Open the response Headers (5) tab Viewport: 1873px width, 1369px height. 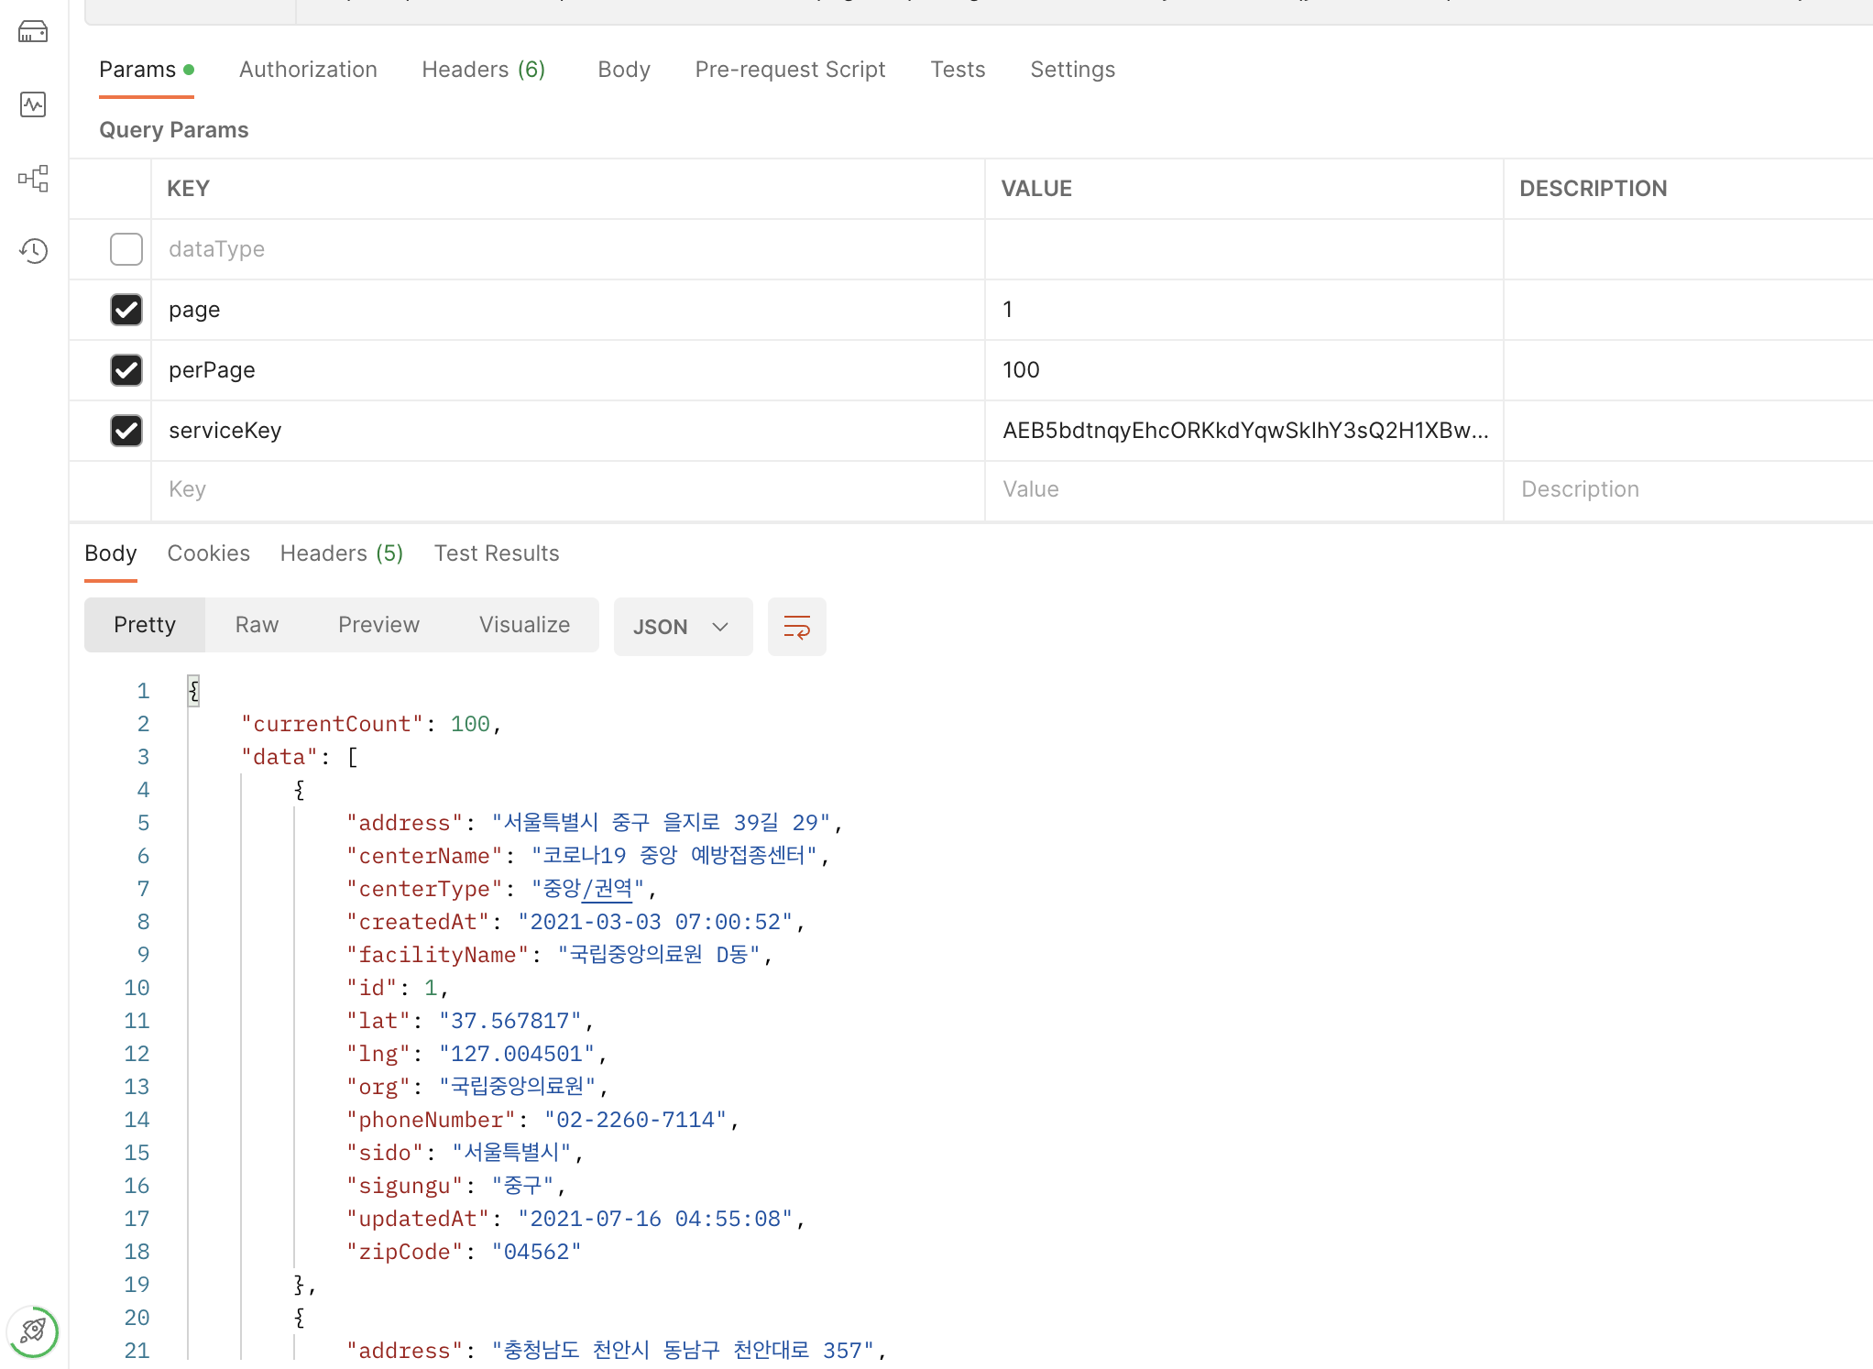(x=341, y=553)
